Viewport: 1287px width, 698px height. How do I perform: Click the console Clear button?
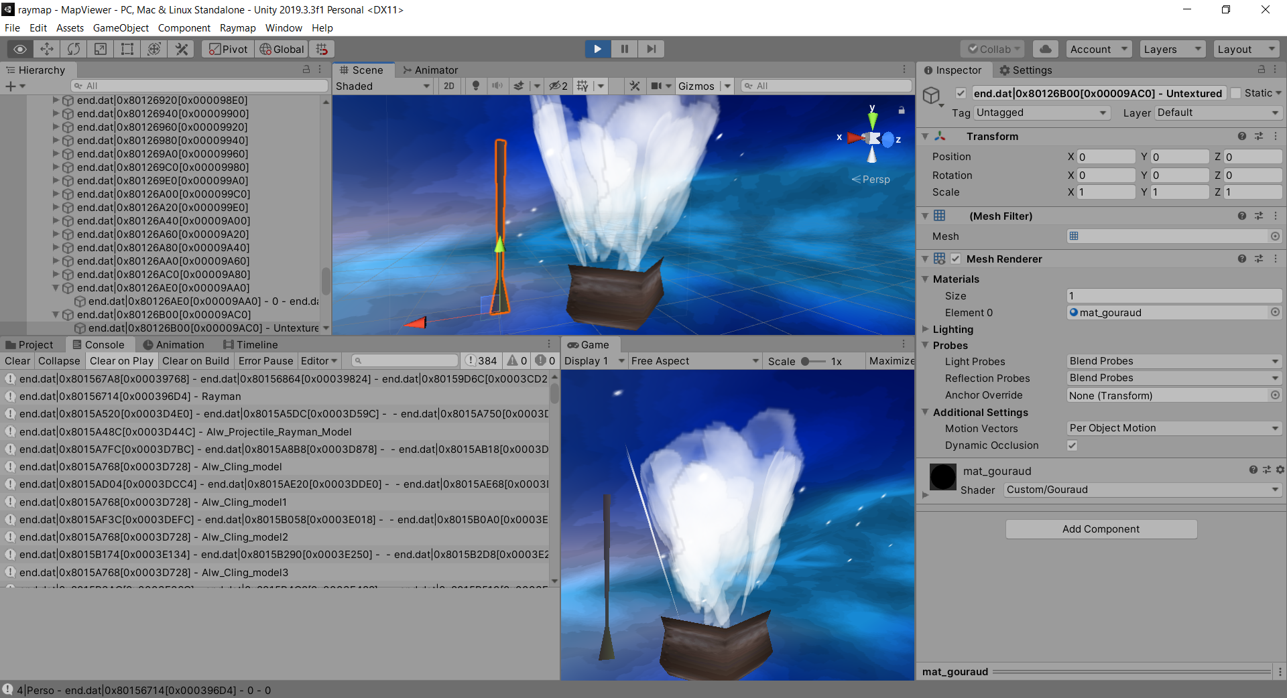click(x=17, y=361)
